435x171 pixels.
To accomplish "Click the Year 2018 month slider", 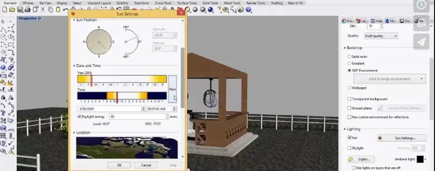I will [122, 79].
